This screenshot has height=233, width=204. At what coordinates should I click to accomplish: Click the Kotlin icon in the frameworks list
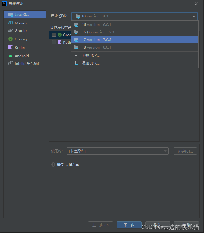(60, 42)
